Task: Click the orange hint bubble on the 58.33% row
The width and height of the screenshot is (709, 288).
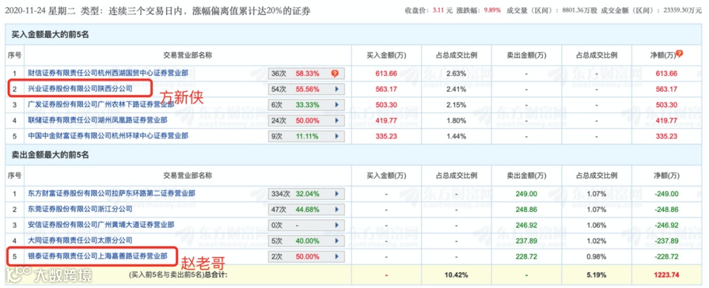Action: 335,73
